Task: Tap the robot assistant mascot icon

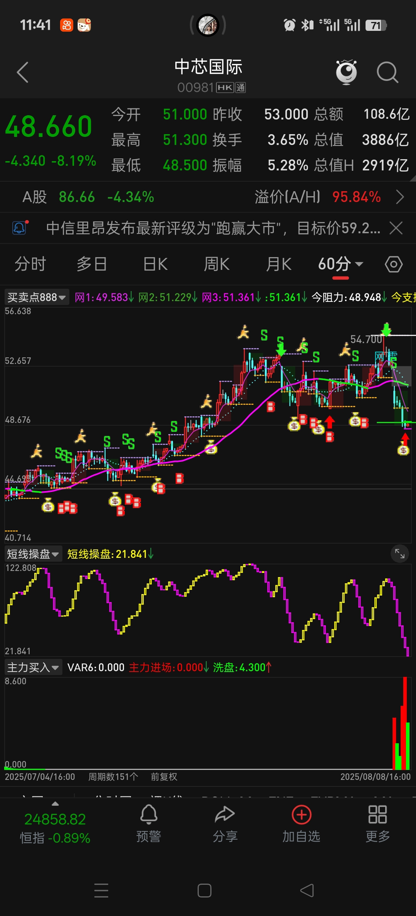Action: [346, 72]
